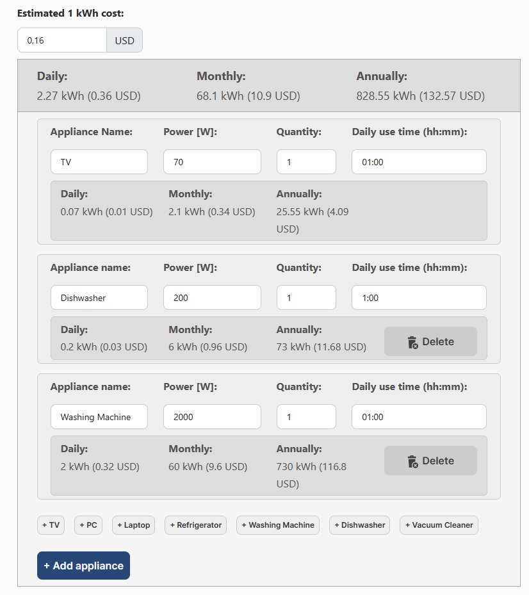Image resolution: width=529 pixels, height=595 pixels.
Task: Select Dishwasher annual value 73 kWh (11.68 USD)
Action: point(321,347)
